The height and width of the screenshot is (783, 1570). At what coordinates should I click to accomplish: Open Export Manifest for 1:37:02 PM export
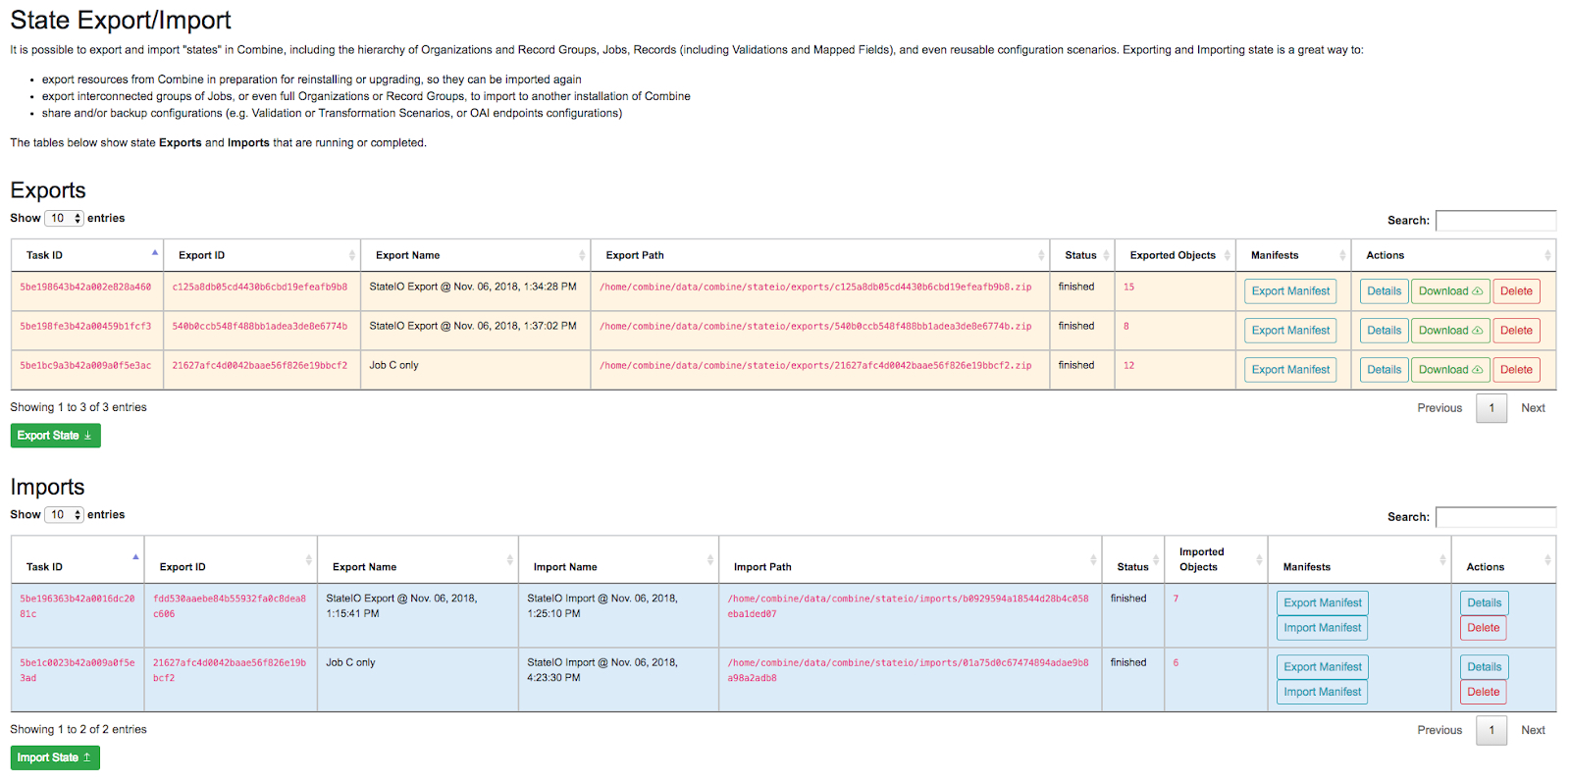pos(1290,331)
